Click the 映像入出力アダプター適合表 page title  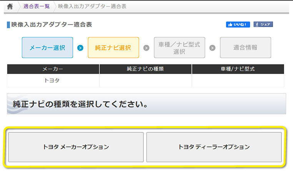click(x=52, y=25)
